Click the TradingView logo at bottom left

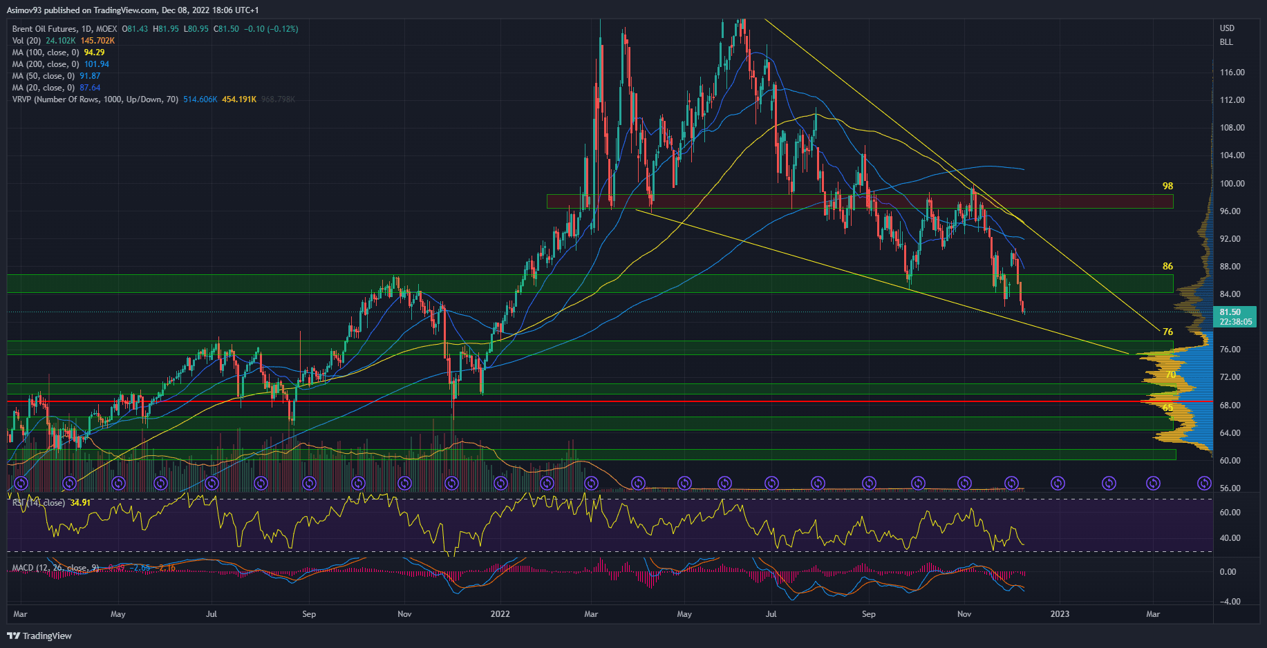coord(39,636)
